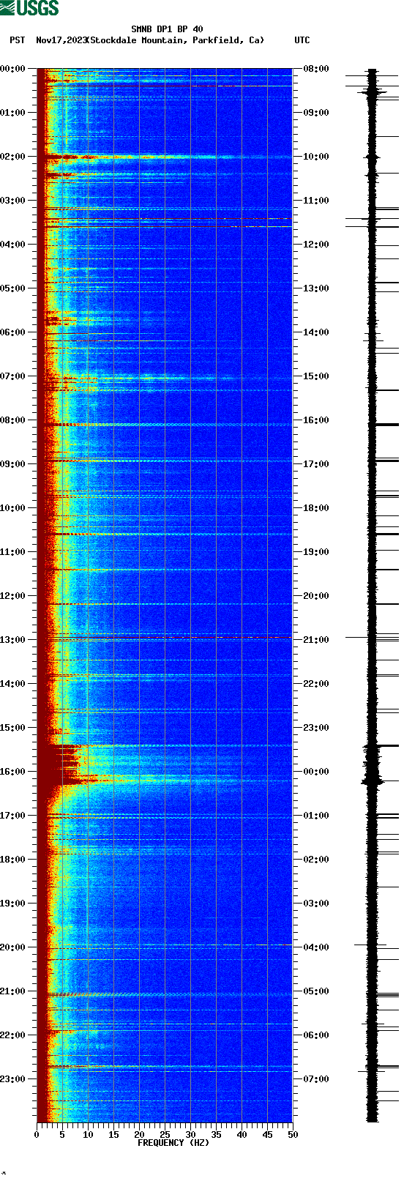Click the 21:00 UTC time label
This screenshot has width=404, height=1181.
[315, 640]
